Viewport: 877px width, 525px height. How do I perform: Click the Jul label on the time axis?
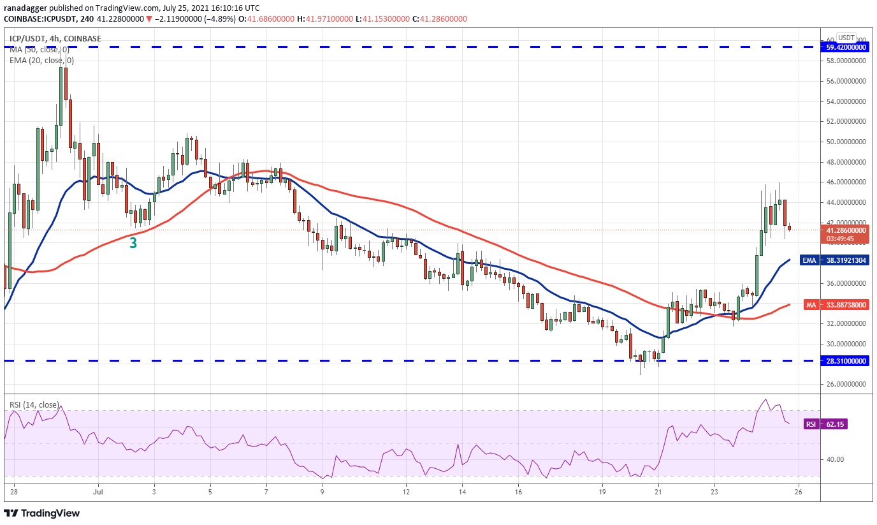pos(98,492)
